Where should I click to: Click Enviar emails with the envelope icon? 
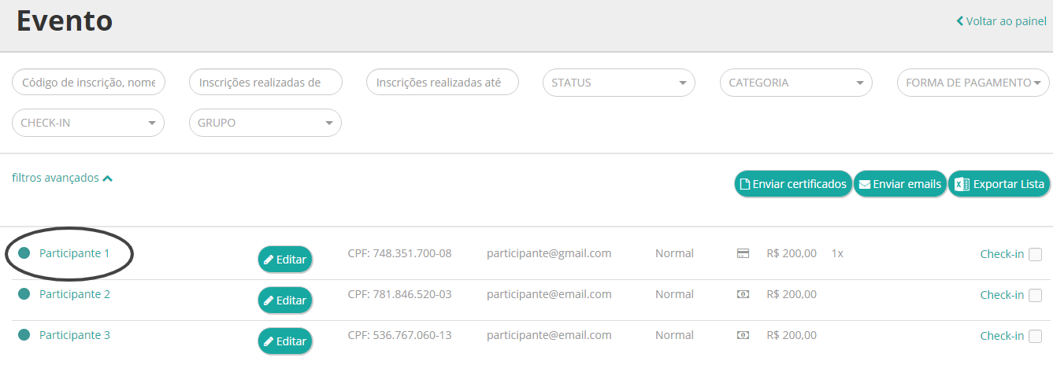tap(900, 184)
